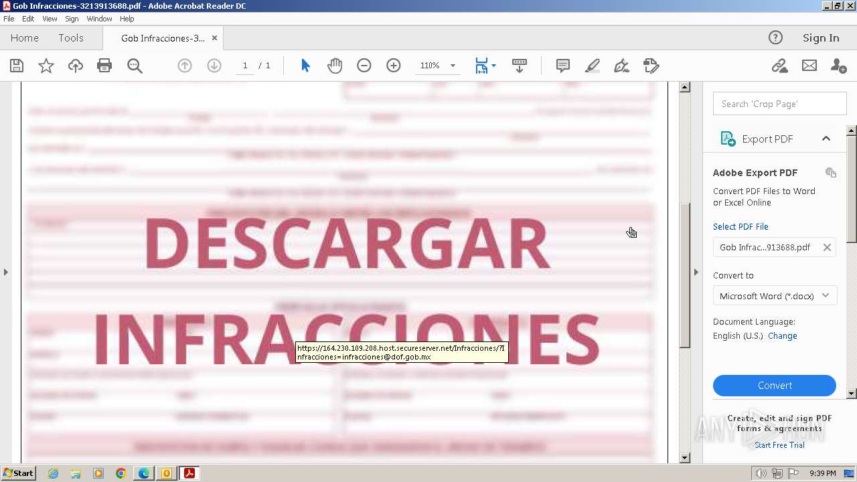The width and height of the screenshot is (857, 482).
Task: Open find text with the magnifier icon
Action: pos(135,66)
